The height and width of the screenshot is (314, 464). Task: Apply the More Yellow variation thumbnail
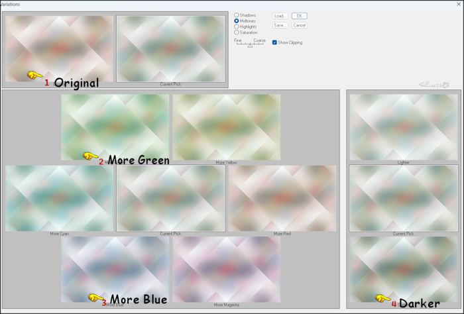[x=226, y=127]
